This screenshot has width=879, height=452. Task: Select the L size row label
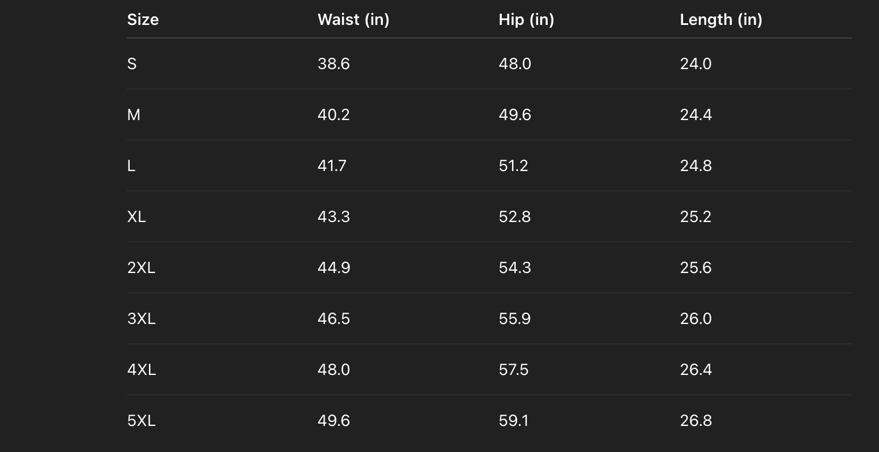pos(131,166)
